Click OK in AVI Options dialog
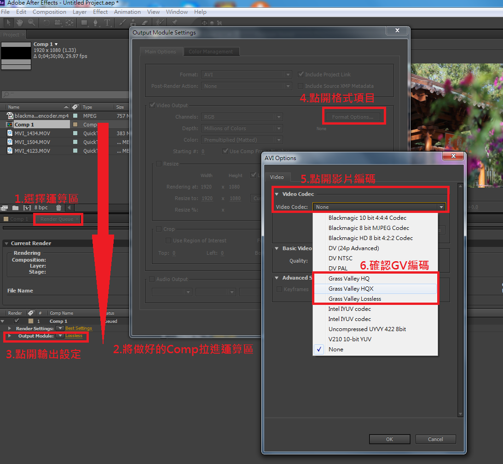The image size is (503, 464). 389,439
